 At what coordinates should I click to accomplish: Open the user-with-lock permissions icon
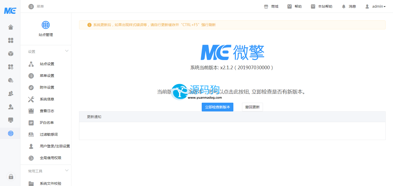click(10, 107)
